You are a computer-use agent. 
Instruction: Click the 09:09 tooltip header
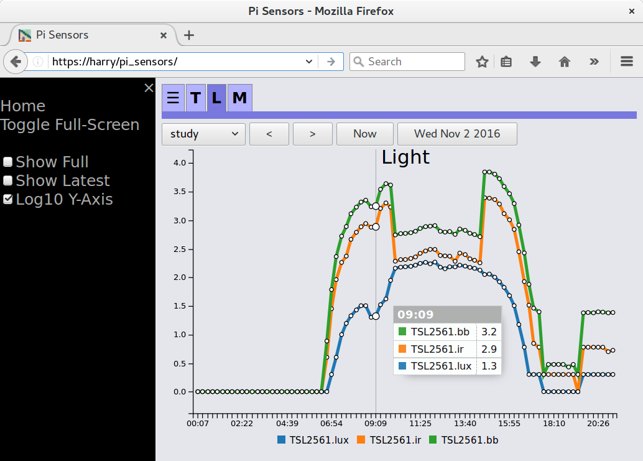(447, 315)
